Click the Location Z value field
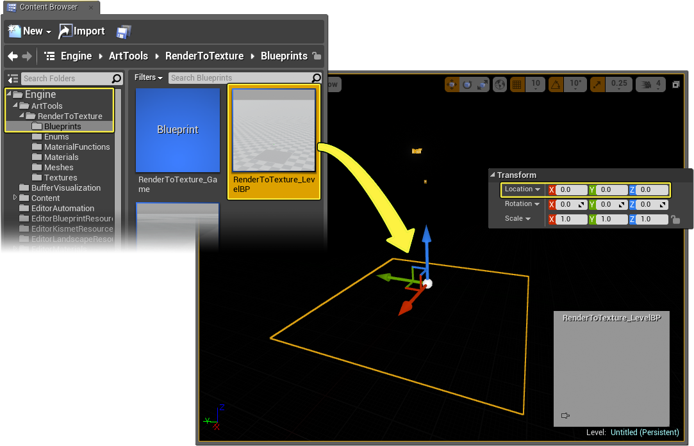The image size is (694, 446). (x=652, y=189)
